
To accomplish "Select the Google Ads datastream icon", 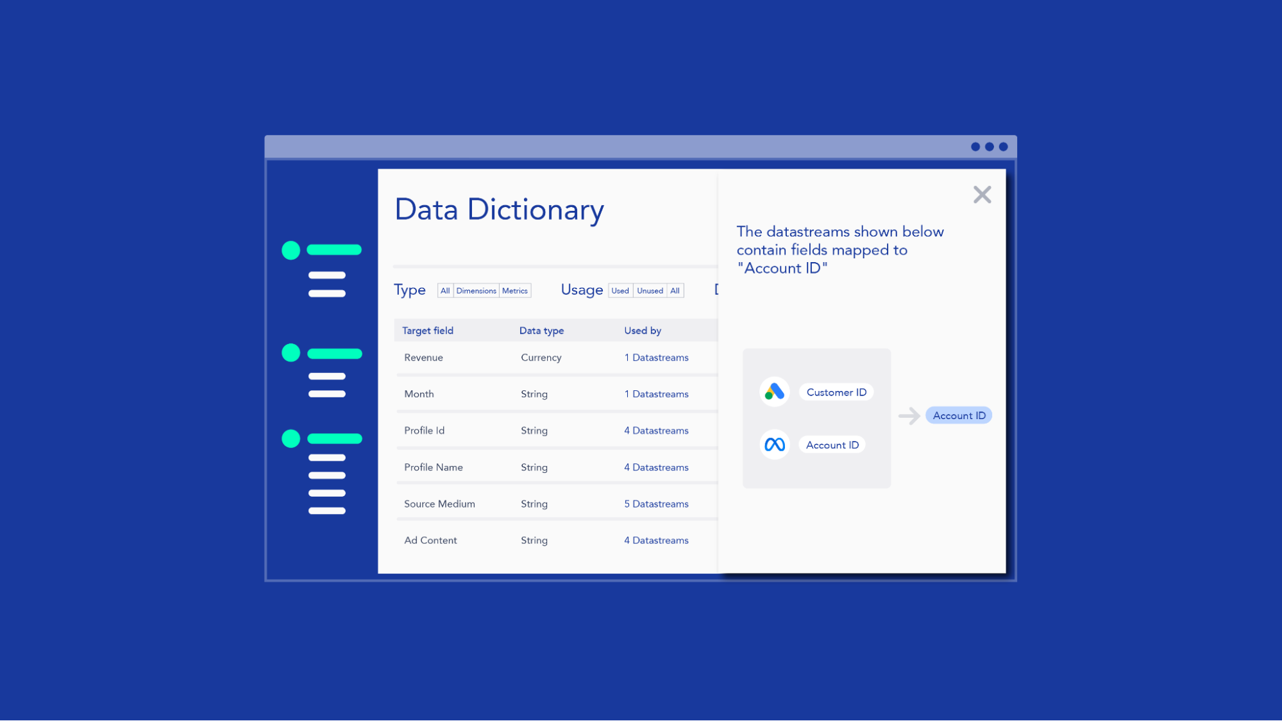I will (773, 392).
